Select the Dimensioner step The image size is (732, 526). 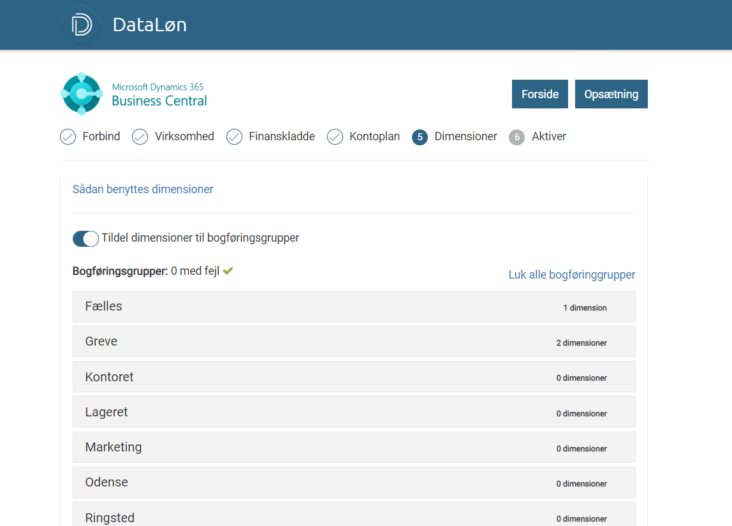466,136
